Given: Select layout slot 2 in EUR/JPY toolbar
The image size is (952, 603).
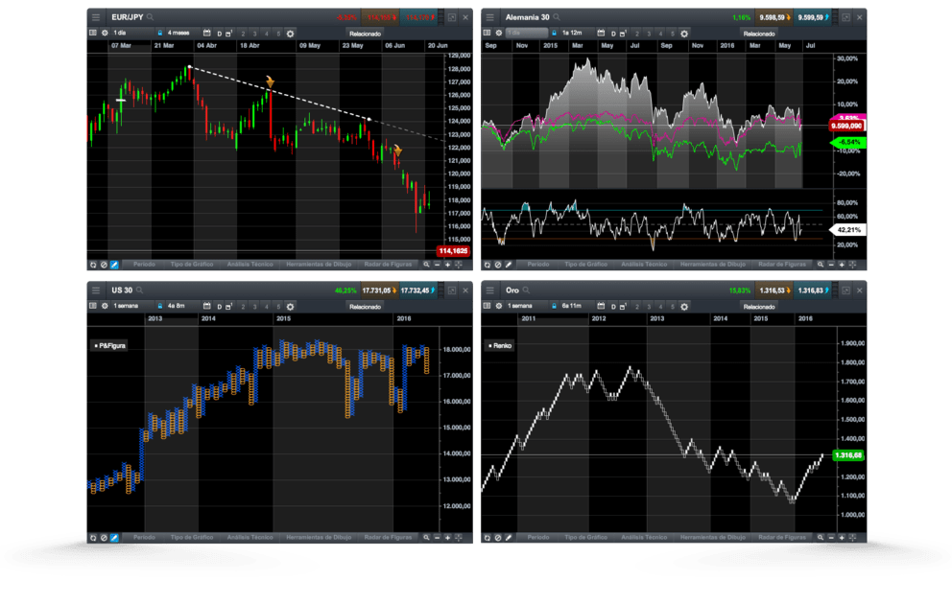Looking at the screenshot, I should coord(243,34).
